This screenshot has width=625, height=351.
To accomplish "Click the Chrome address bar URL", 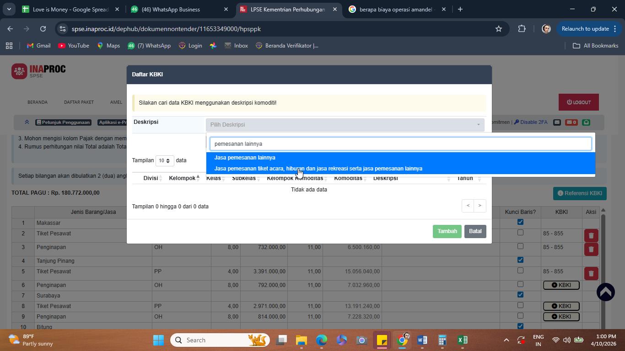I will pyautogui.click(x=166, y=29).
